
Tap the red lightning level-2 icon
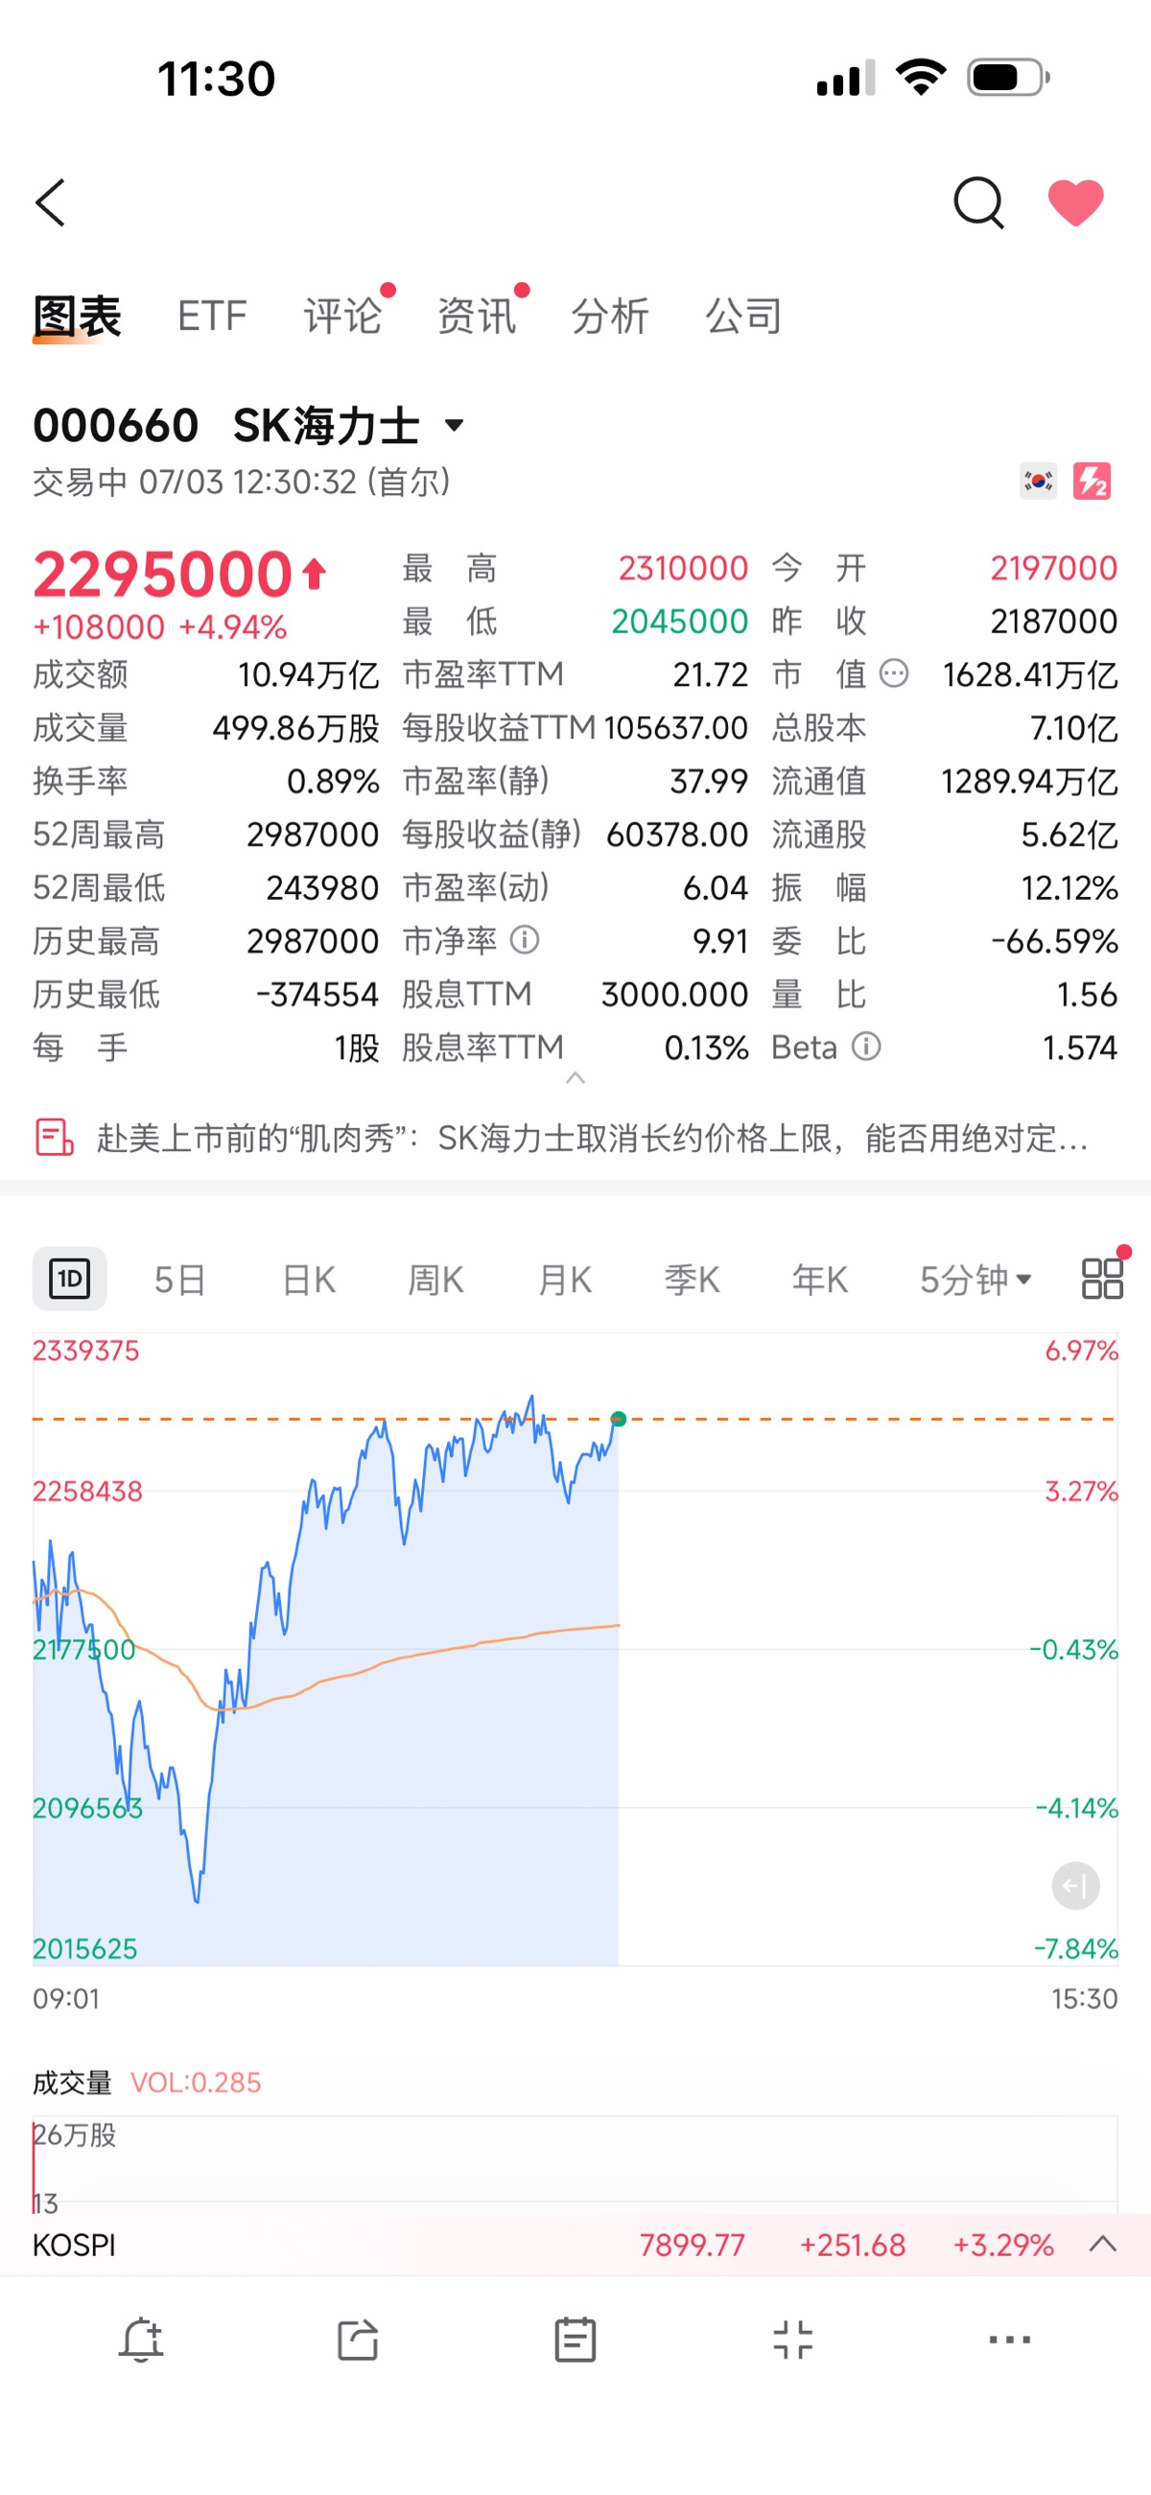[x=1092, y=482]
